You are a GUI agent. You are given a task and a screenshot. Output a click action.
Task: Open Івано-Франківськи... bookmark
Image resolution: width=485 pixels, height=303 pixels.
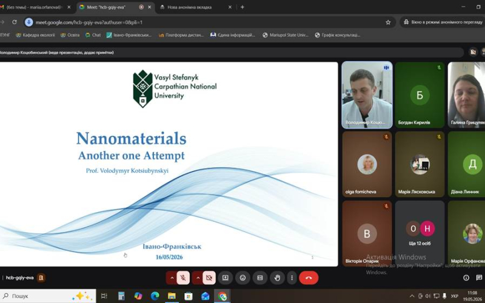(x=129, y=35)
